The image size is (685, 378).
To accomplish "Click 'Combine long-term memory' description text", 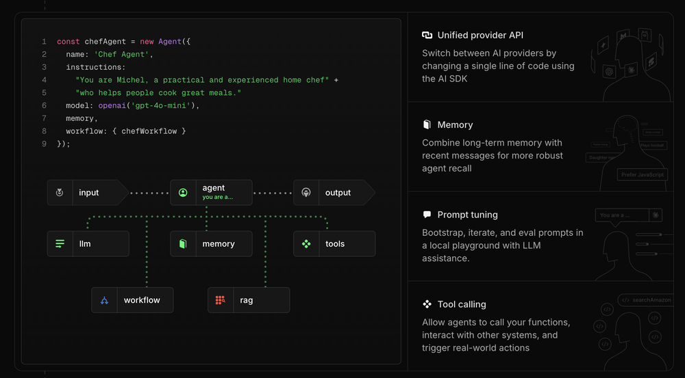I will tap(493, 156).
